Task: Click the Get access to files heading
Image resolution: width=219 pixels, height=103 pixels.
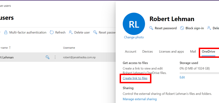Action: (x=135, y=63)
